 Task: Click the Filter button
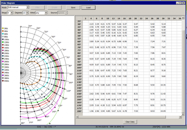coord(38,8)
